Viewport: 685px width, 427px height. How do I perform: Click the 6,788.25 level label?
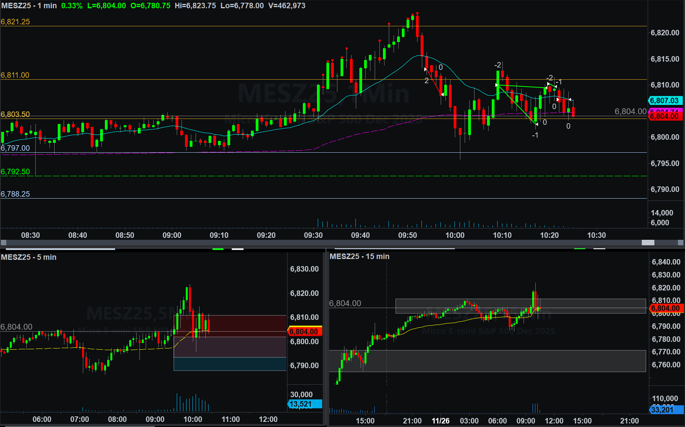coord(15,194)
